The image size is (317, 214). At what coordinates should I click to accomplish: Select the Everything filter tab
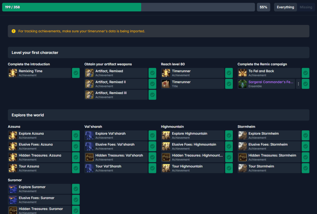[x=285, y=7]
